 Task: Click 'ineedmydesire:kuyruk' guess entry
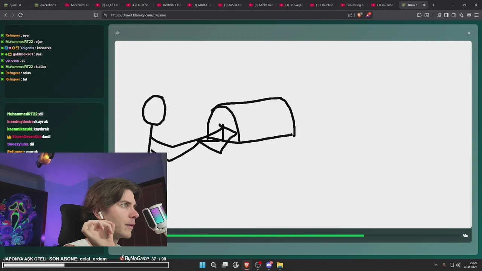point(27,122)
